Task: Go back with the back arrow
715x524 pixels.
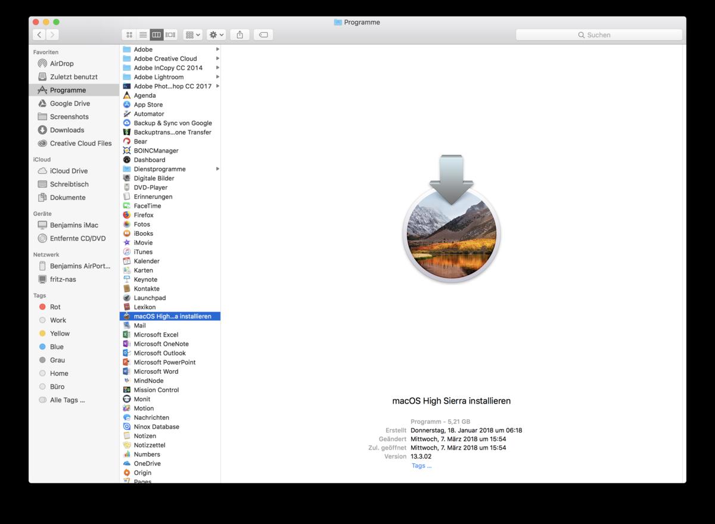Action: [x=39, y=35]
